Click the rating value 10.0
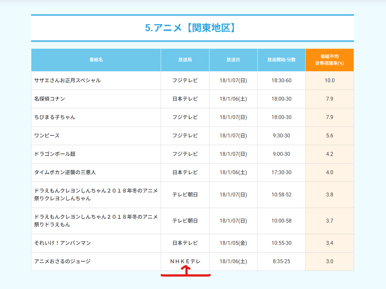Screen dimensions: 386x289 [330, 80]
